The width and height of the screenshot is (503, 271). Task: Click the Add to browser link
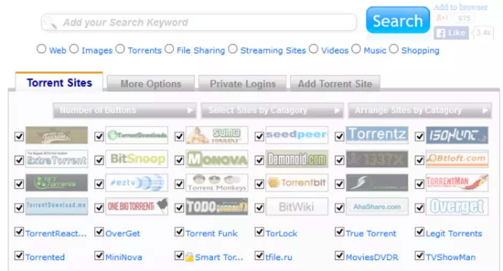pos(461,7)
